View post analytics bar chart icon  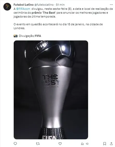pyautogui.click(x=82, y=144)
